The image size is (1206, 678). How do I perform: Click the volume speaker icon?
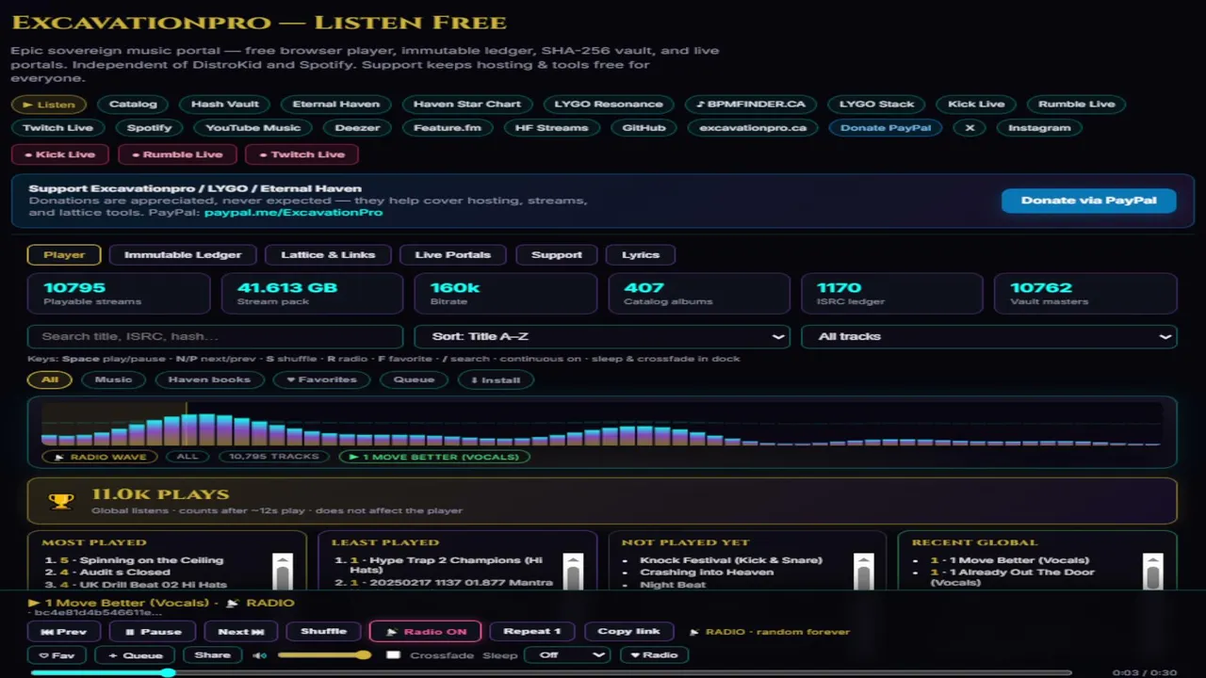pos(259,655)
